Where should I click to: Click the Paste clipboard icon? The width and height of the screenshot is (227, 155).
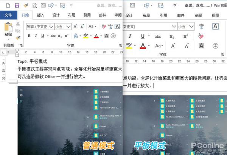click(x=8, y=27)
